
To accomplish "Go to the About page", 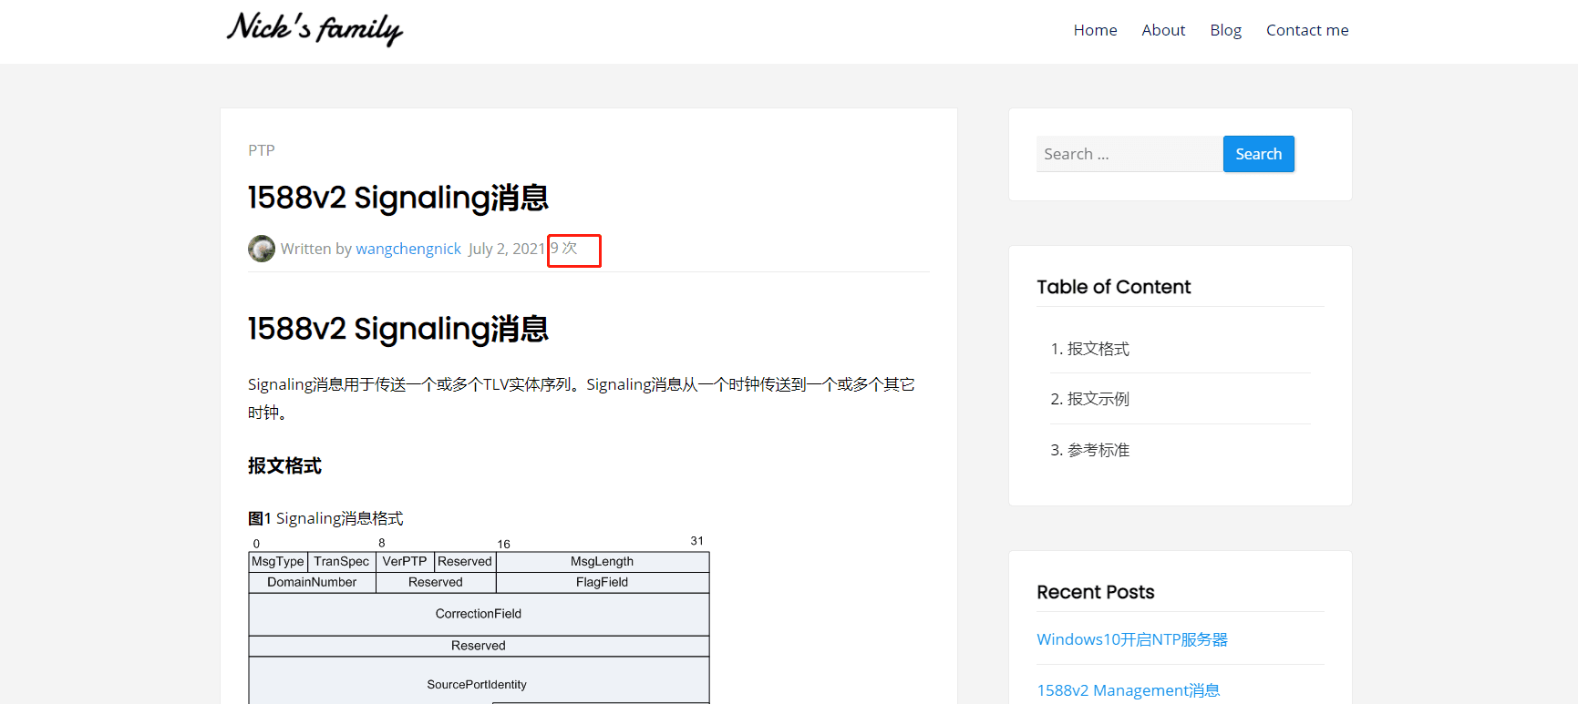I will pyautogui.click(x=1163, y=30).
